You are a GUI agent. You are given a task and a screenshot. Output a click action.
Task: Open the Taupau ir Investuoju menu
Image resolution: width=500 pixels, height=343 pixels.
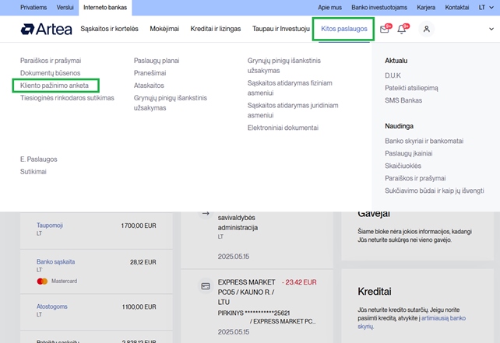(281, 29)
